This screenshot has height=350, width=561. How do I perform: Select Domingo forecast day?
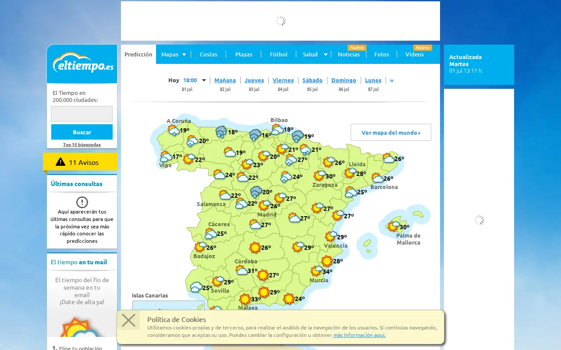[x=344, y=80]
